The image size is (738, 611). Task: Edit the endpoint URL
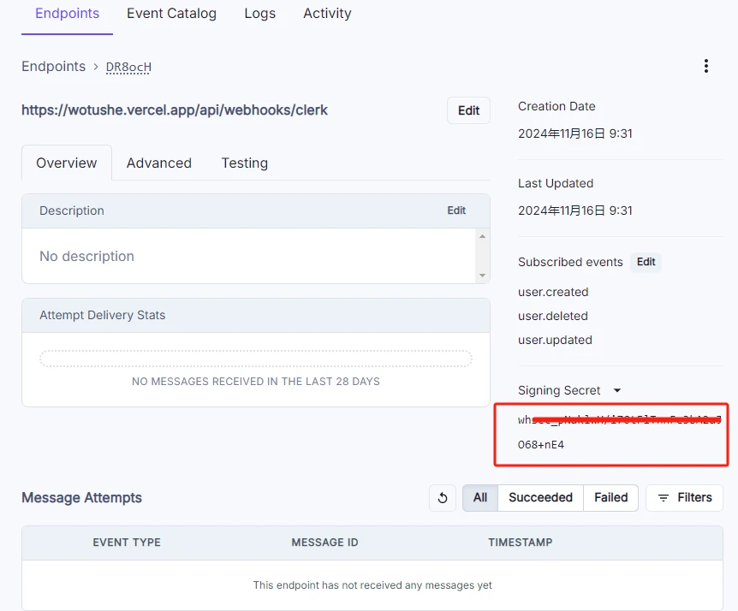pyautogui.click(x=468, y=110)
